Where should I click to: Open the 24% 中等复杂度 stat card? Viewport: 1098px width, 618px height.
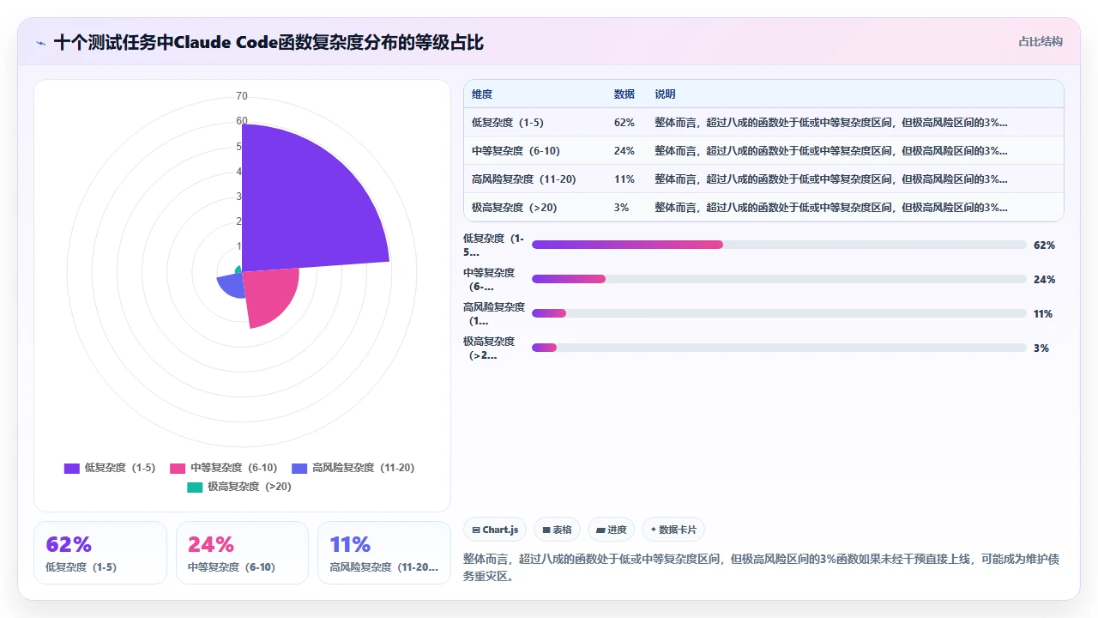click(x=242, y=553)
